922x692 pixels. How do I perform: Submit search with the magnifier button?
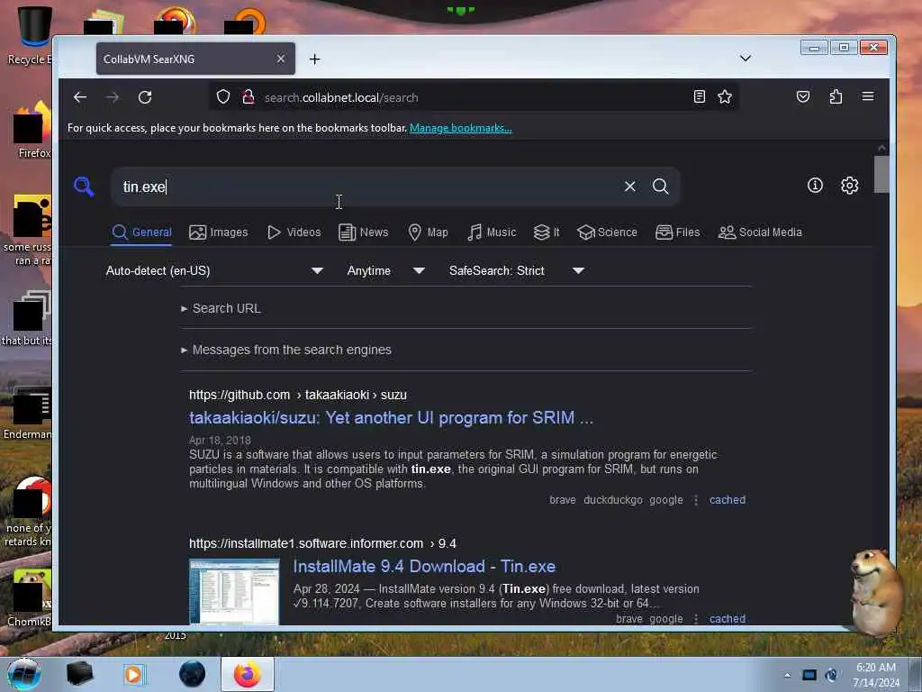click(660, 187)
